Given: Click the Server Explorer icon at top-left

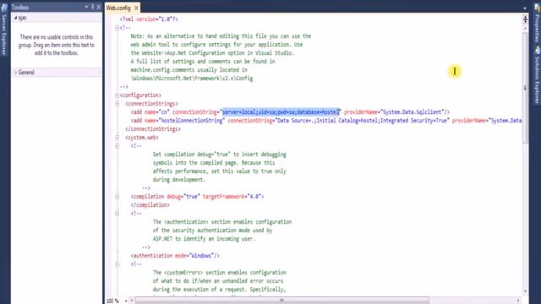Looking at the screenshot, I should coord(4,8).
